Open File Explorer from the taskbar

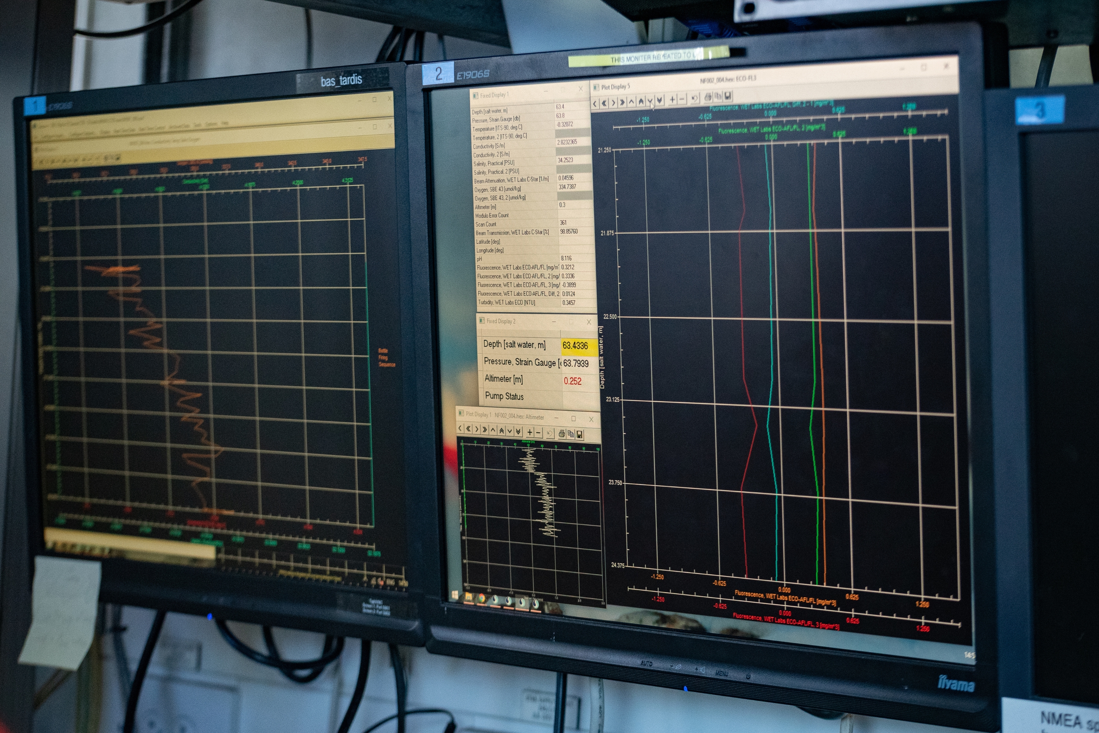coord(468,597)
